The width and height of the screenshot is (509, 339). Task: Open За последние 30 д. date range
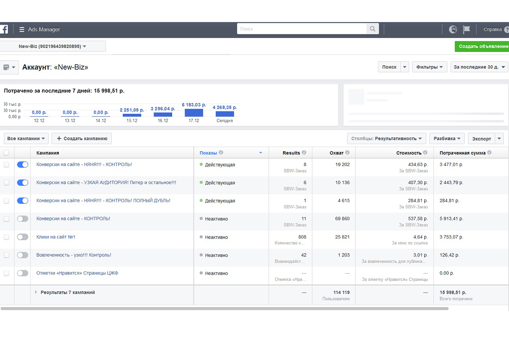click(479, 67)
